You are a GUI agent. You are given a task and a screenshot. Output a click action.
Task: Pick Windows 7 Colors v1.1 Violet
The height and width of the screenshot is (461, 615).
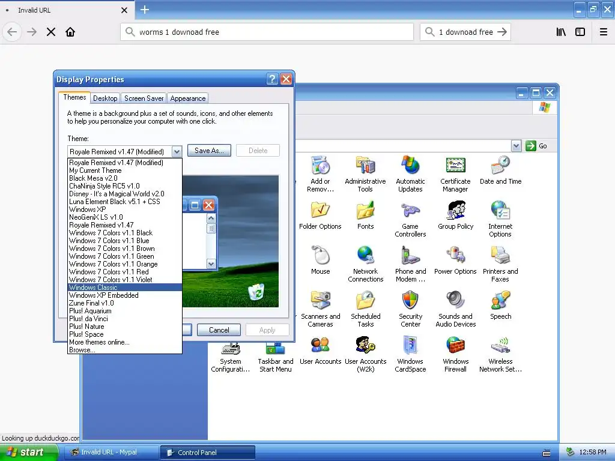pos(125,280)
